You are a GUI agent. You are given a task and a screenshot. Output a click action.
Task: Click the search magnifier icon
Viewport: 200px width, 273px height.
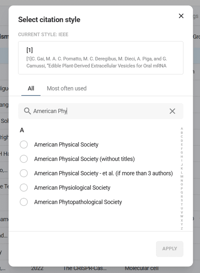click(27, 111)
